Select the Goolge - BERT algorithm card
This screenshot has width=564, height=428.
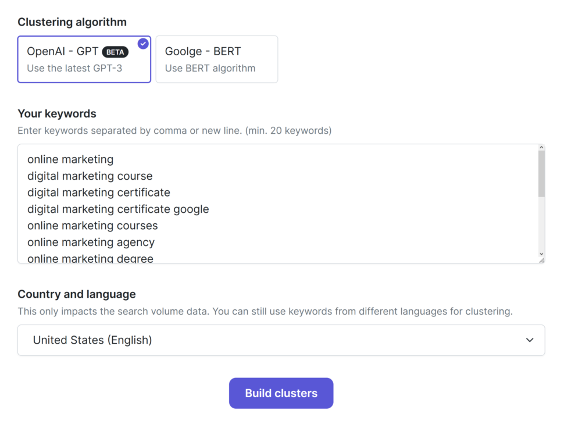(216, 59)
